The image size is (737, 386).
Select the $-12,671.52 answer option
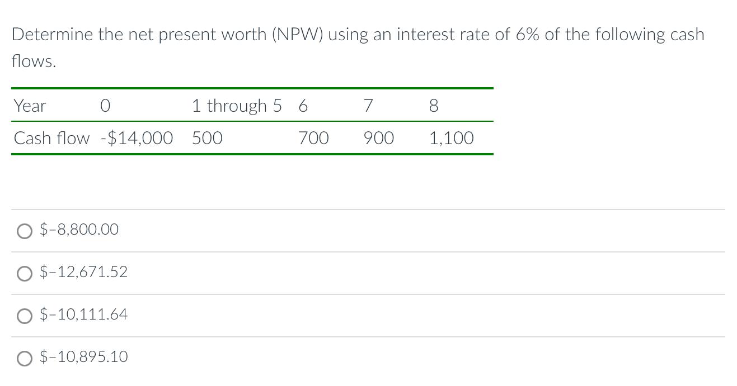(x=25, y=274)
